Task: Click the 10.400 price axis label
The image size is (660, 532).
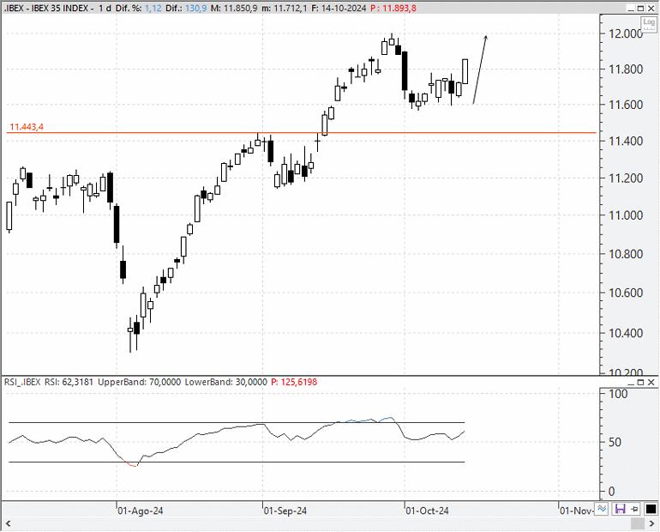Action: point(626,333)
